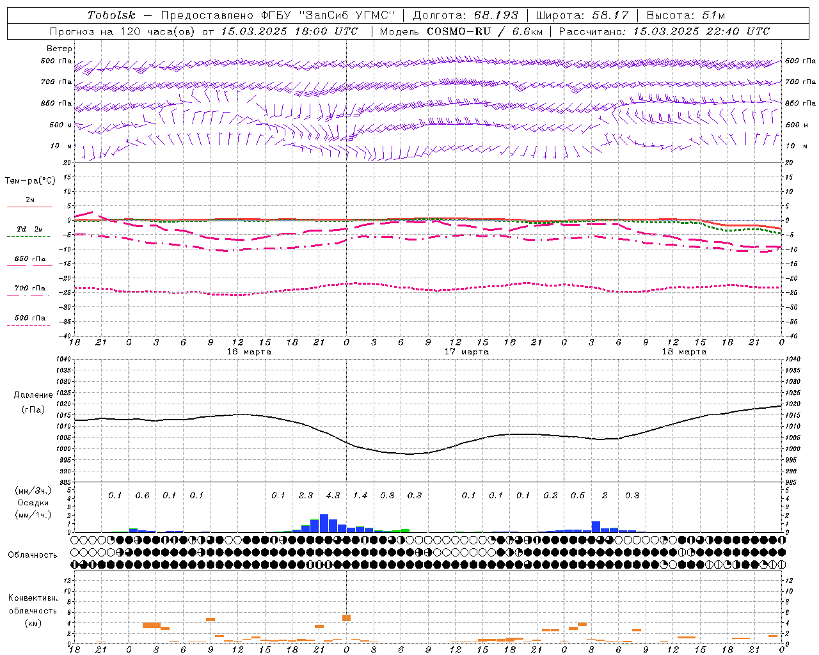Click the "2.3" three-hour precipitation value

point(306,495)
